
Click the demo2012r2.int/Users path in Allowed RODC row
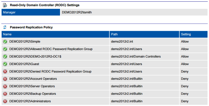(x=126, y=49)
